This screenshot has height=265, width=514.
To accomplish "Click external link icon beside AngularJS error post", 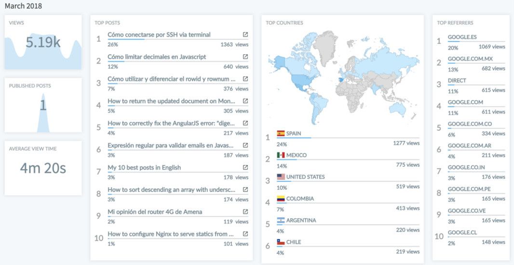I will pos(245,123).
